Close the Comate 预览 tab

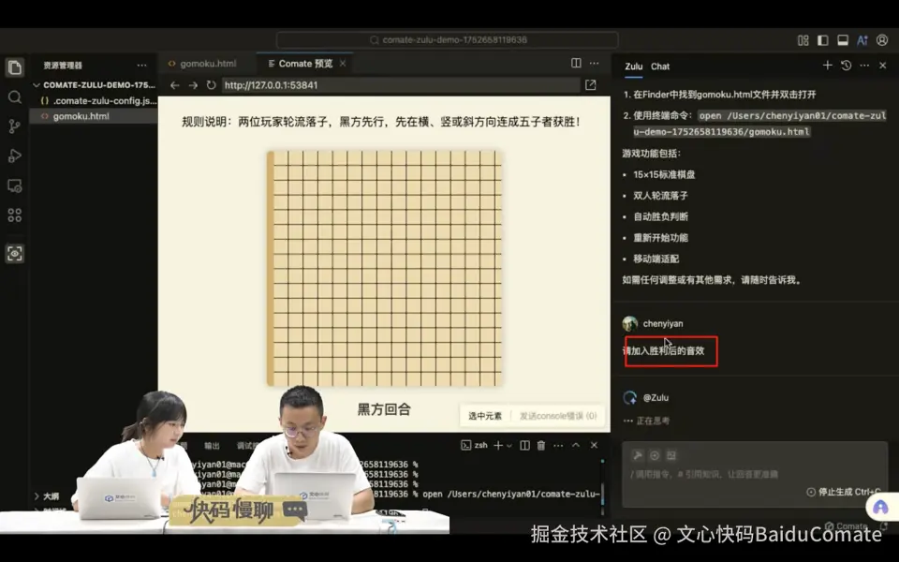[x=343, y=64]
